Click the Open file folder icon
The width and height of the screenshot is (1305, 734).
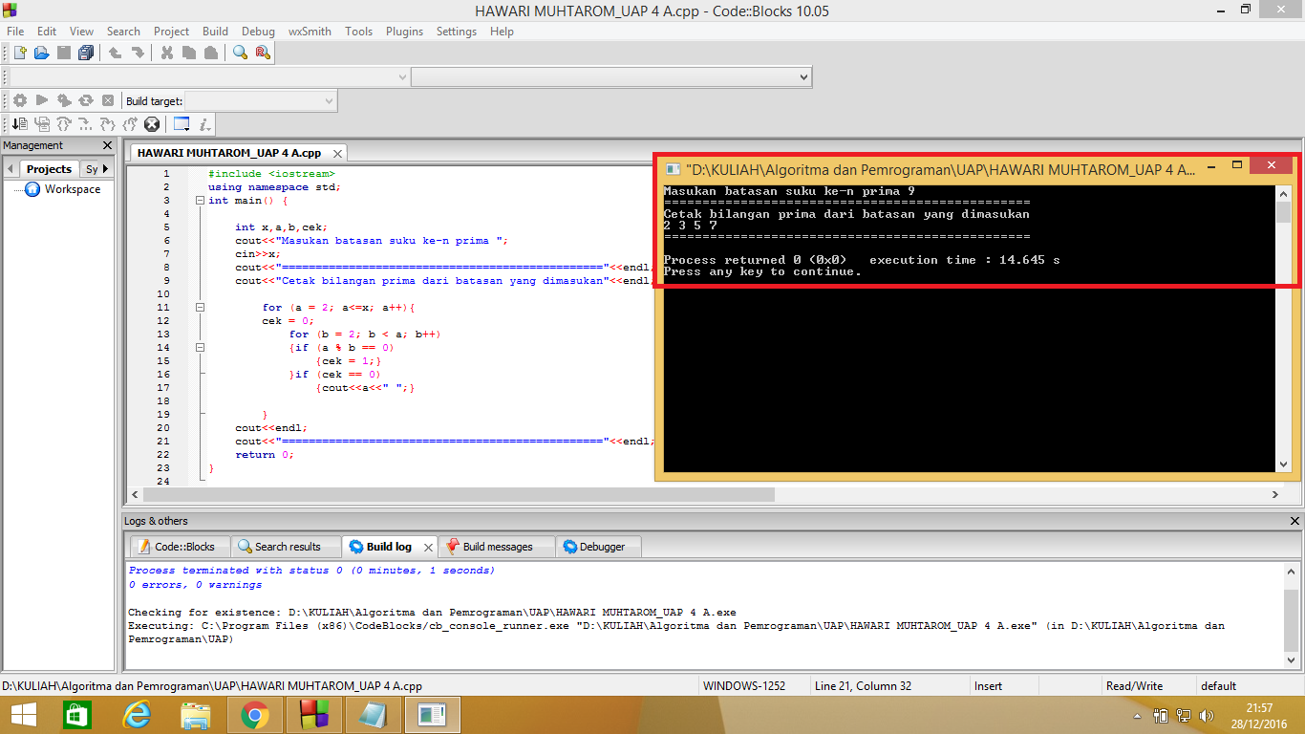tap(41, 53)
